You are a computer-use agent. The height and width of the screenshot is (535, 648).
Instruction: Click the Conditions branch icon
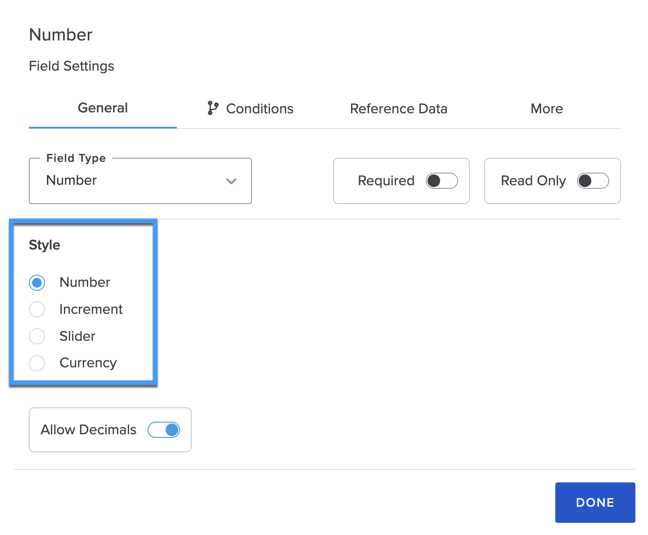coord(213,108)
